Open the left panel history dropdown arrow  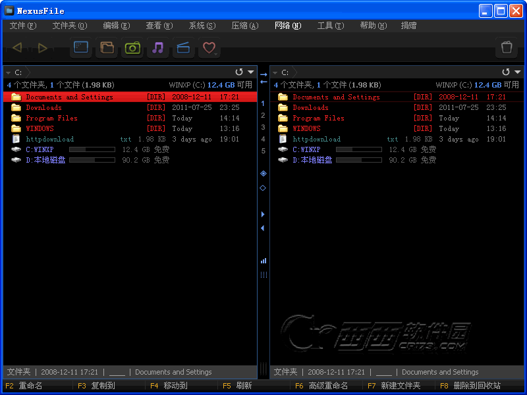(x=251, y=72)
